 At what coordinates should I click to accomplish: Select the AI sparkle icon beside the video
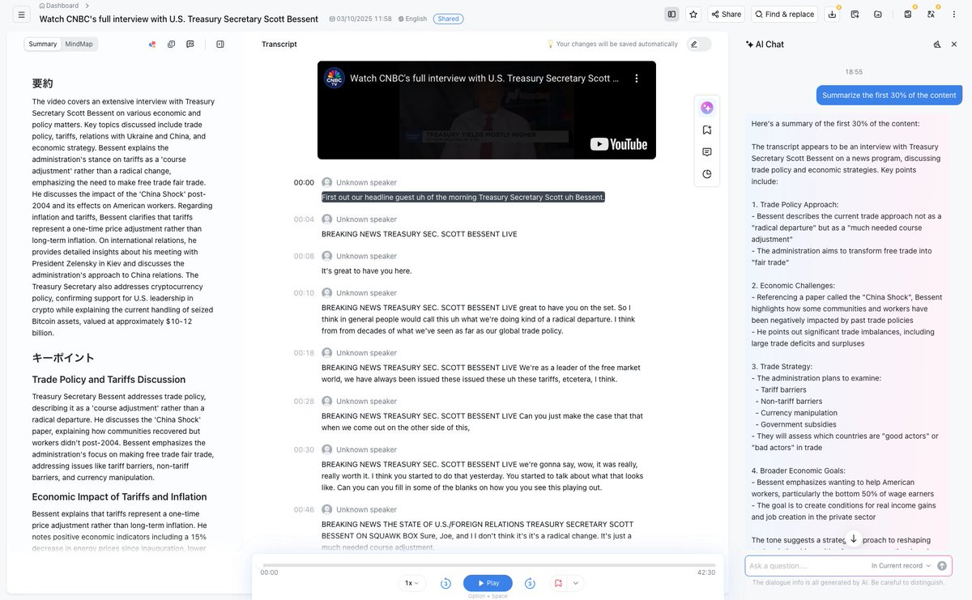[x=706, y=107]
